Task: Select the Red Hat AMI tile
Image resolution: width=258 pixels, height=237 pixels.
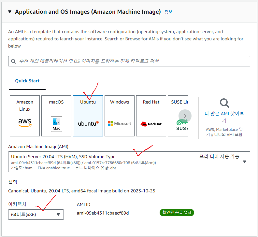Action: tap(151, 116)
